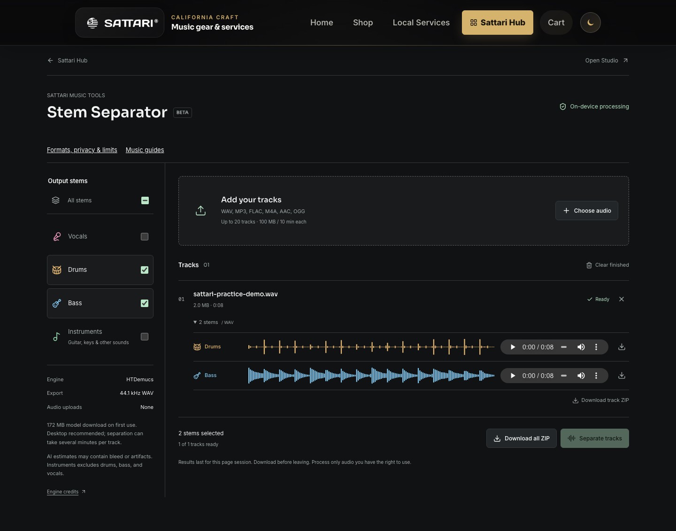Seek in the Bass player progress bar
Screen dimensions: 676x531
[564, 376]
